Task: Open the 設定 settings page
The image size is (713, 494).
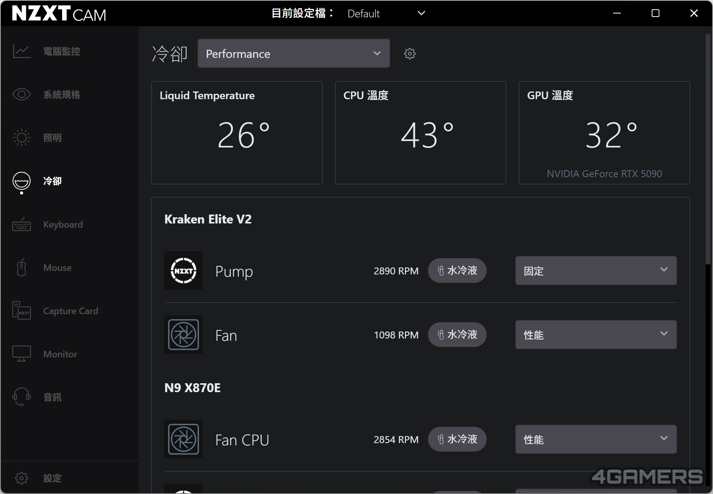Action: pyautogui.click(x=52, y=479)
